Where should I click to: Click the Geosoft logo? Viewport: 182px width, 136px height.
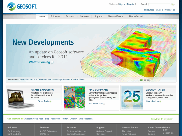tap(22, 6)
